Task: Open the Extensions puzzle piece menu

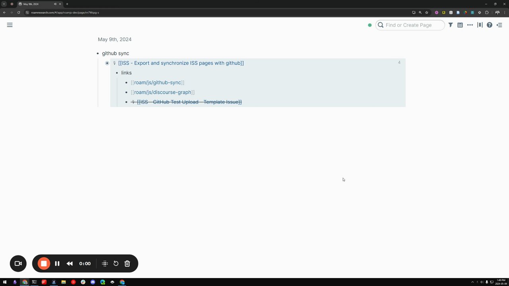Action: [x=487, y=12]
